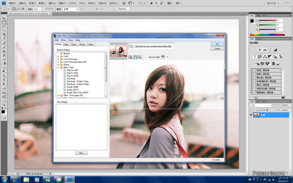Viewport: 293px width, 183px height.
Task: Click the color spectrum ramp in Color panel
Action: pyautogui.click(x=268, y=35)
